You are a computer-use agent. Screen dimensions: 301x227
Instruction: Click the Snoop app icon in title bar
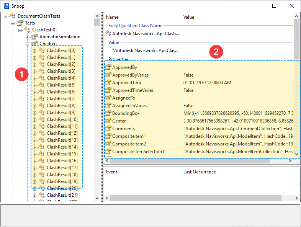pos(6,6)
